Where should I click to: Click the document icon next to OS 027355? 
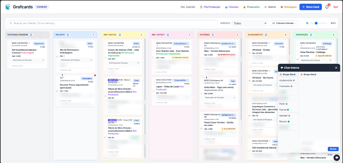pos(269,43)
